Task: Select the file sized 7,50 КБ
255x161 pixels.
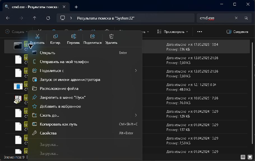Action: pos(127,141)
